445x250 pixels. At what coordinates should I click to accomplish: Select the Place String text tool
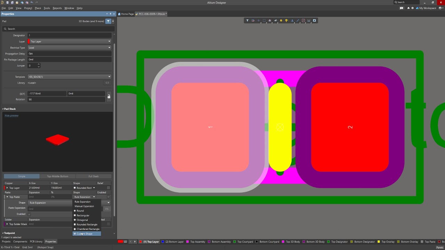point(292,20)
